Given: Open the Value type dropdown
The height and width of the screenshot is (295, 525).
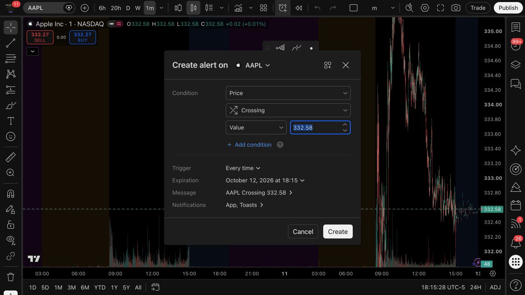Looking at the screenshot, I should click(256, 127).
